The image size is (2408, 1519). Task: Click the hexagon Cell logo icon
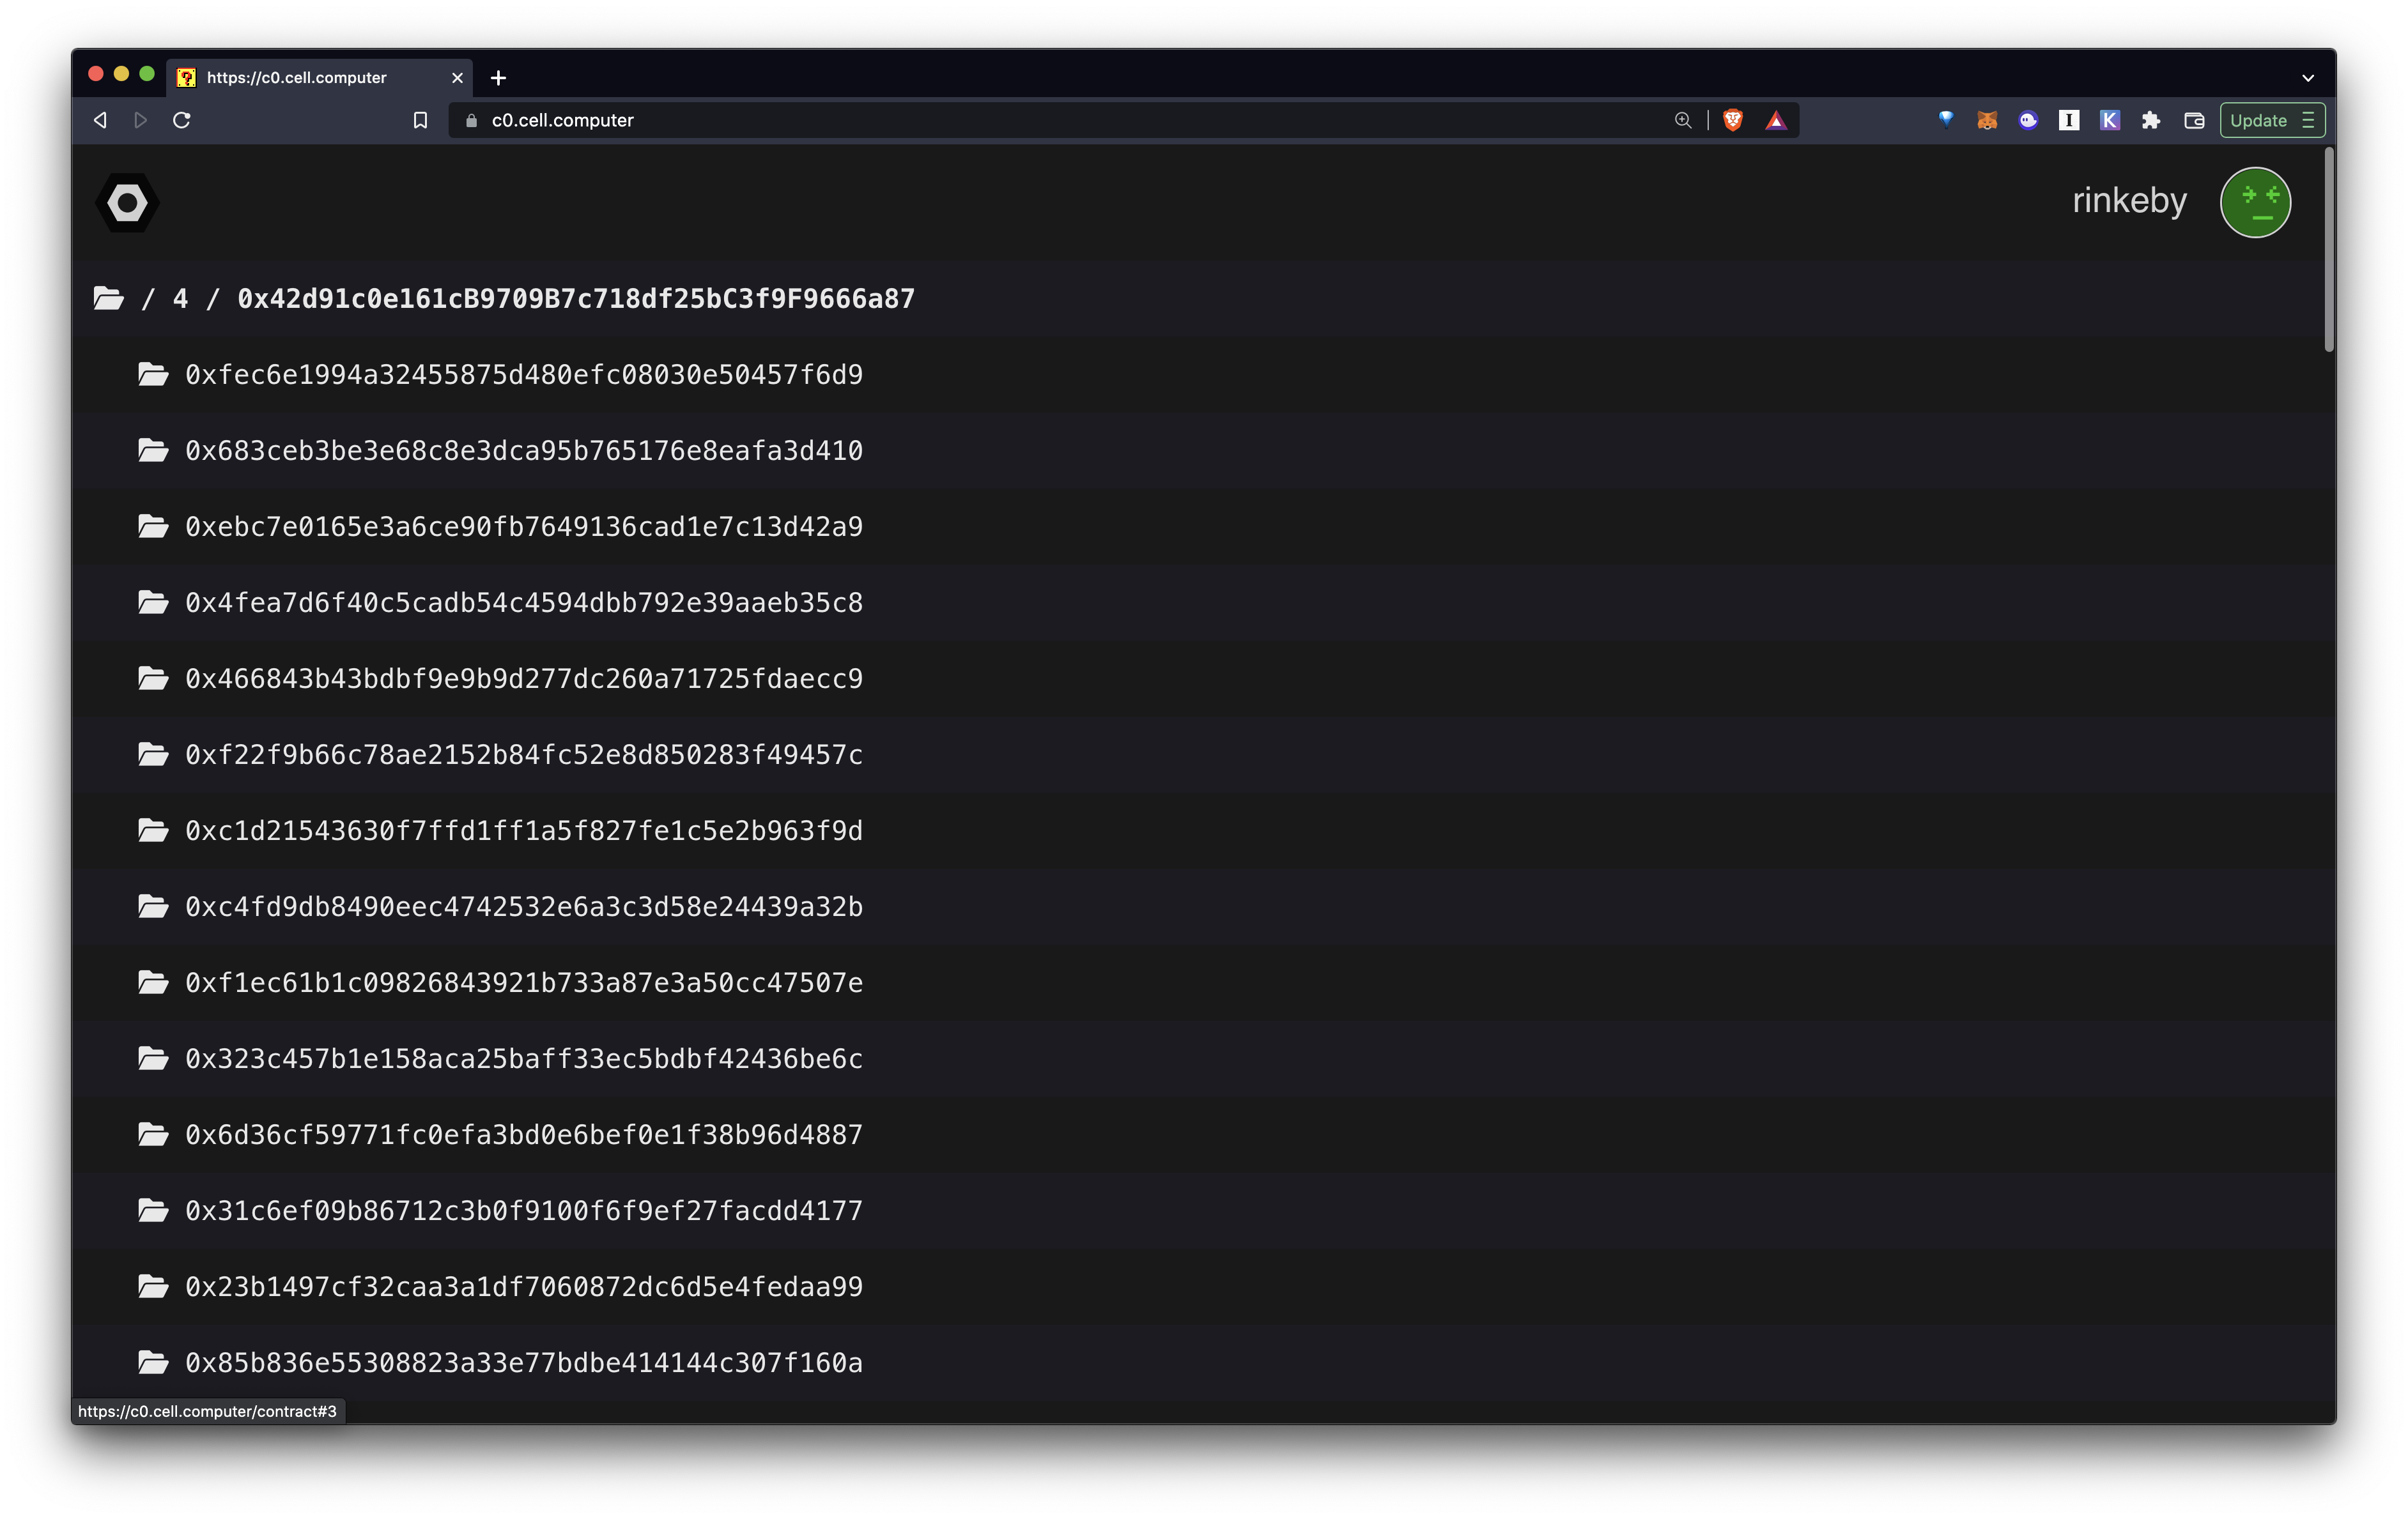127,203
